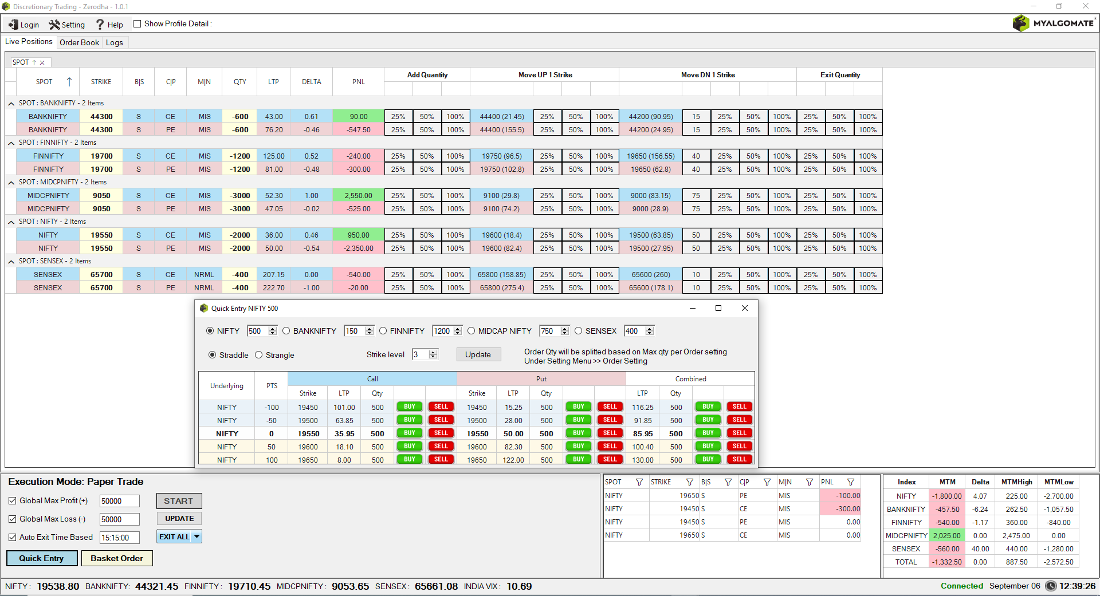Collapse the SPOT : SENSEX group
Screen dimensions: 1100x596
tap(11, 262)
